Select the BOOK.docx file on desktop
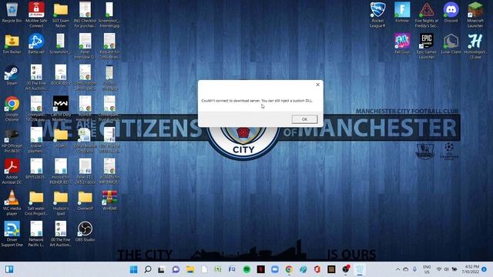The width and height of the screenshot is (493, 277). pos(61,75)
